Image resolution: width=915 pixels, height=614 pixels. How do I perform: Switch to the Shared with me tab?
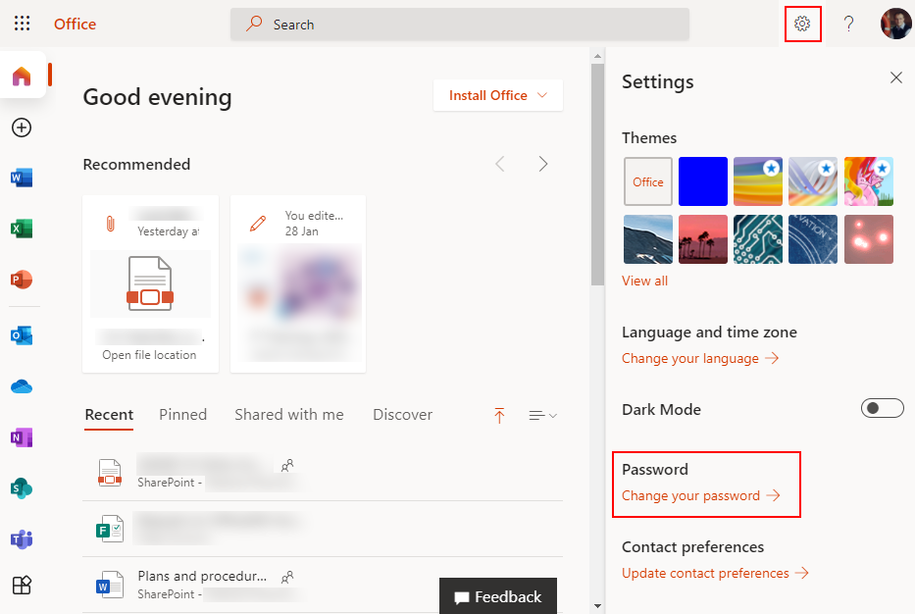289,414
